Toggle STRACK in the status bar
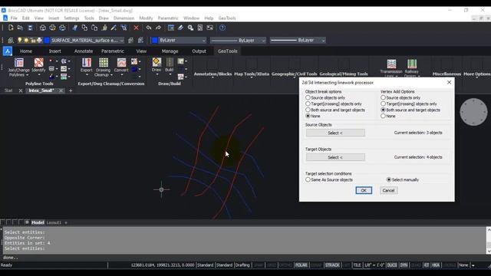Screen dimensions: 491x276 (x=332, y=265)
